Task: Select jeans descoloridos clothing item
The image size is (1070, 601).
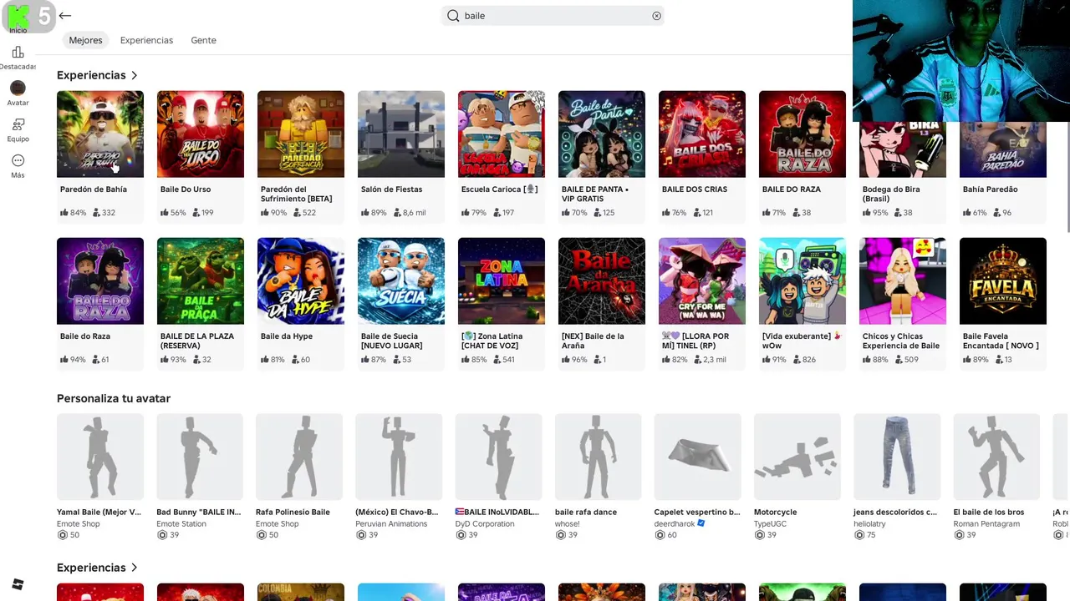Action: point(897,457)
